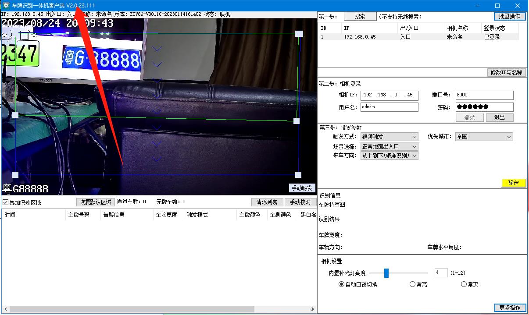Select the 自动日夜切换 radio option
This screenshot has height=315, width=529.
point(342,284)
